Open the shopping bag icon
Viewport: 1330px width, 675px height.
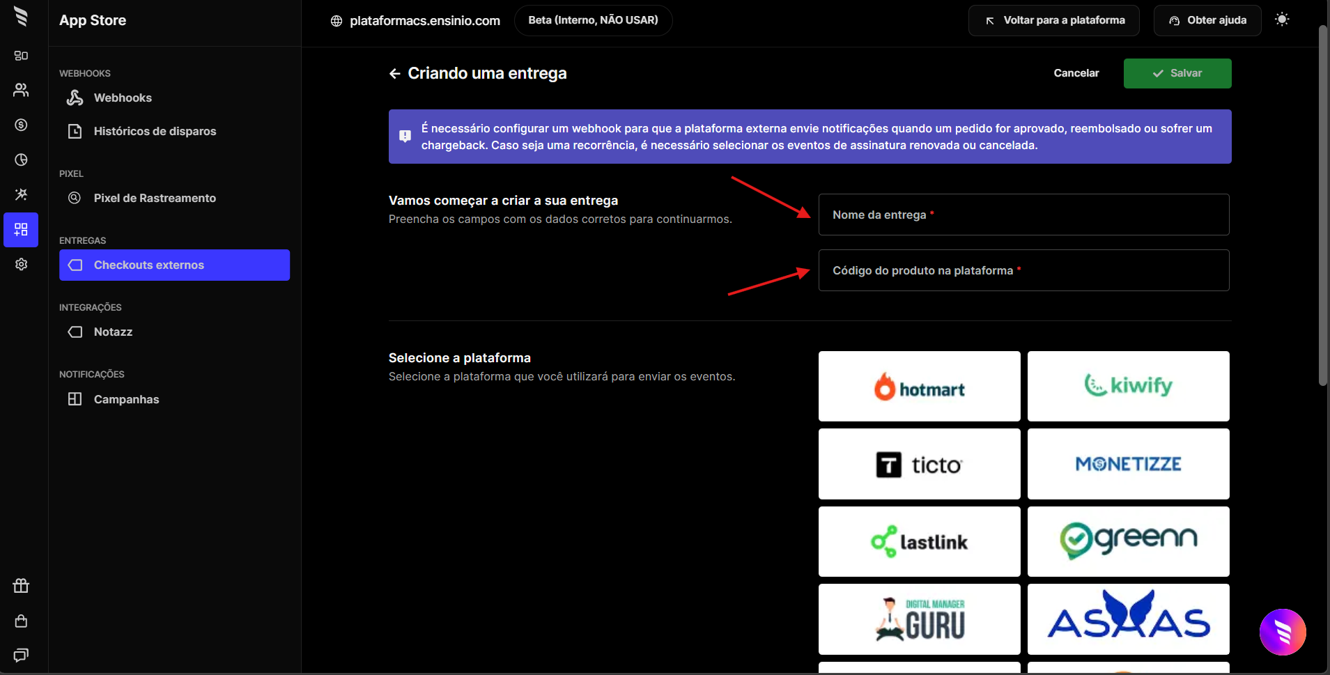coord(21,621)
